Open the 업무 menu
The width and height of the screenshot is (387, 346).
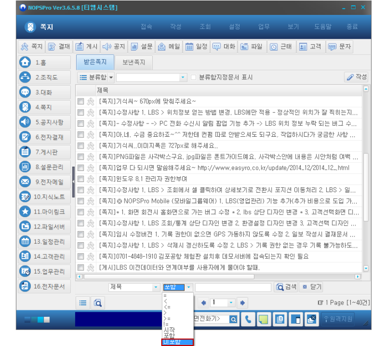[x=264, y=27]
